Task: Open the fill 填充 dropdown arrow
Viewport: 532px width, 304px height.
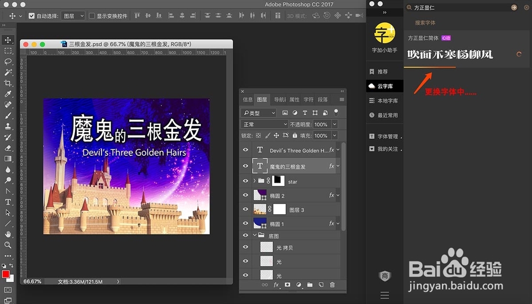Action: (335, 136)
